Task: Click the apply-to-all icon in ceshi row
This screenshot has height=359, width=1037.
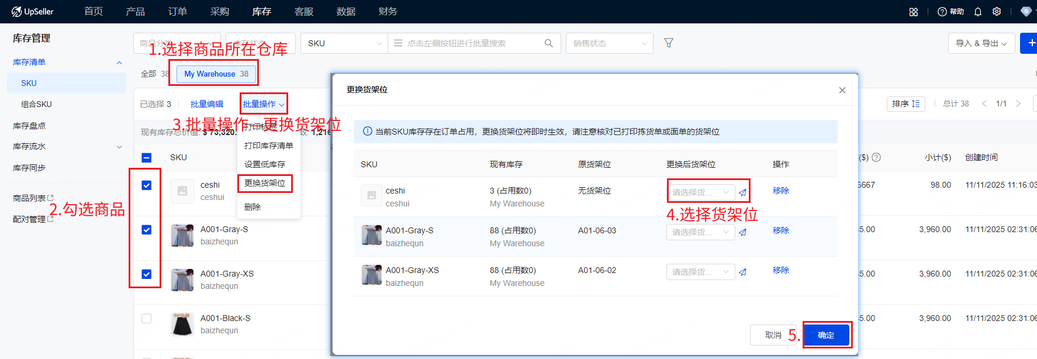Action: pos(742,192)
